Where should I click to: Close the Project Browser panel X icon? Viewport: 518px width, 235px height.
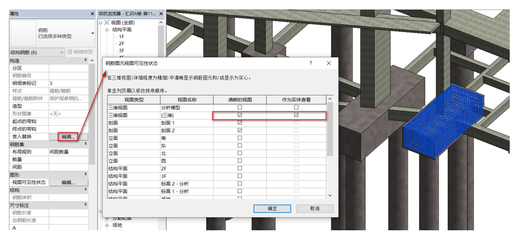(x=161, y=14)
